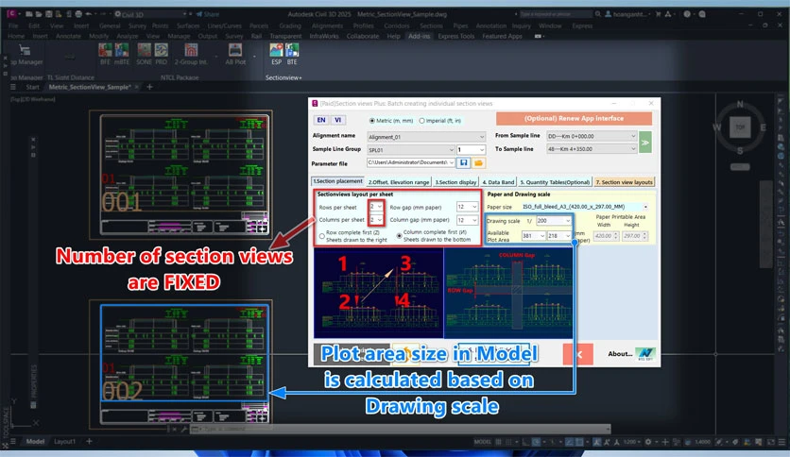Toggle the status bar workspace gear icon

click(648, 441)
